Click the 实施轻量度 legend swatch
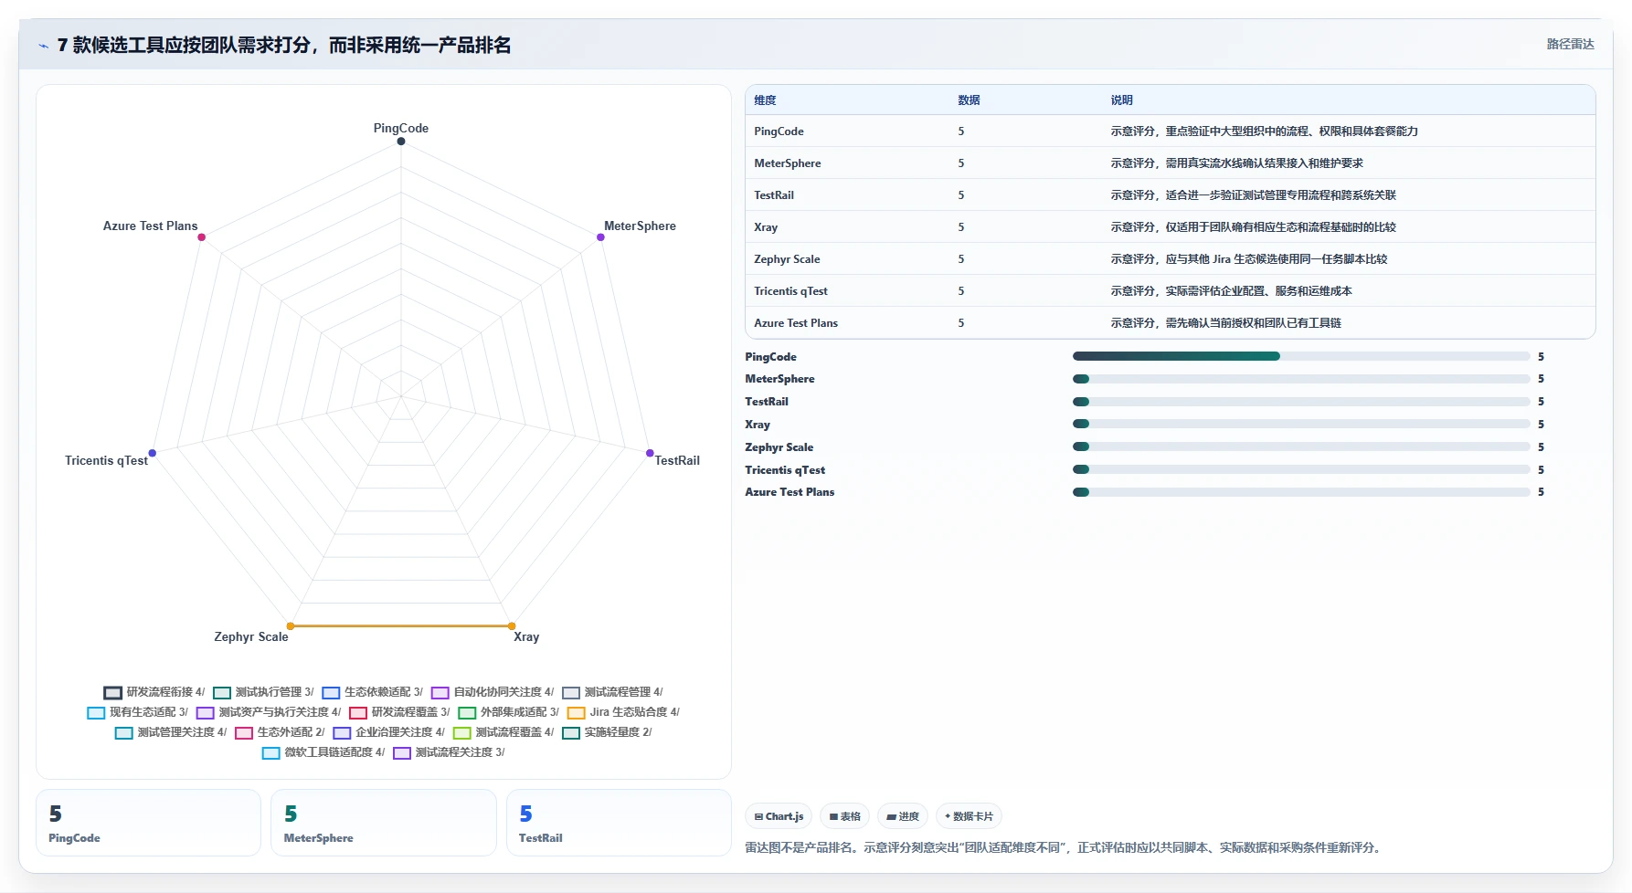 571,732
